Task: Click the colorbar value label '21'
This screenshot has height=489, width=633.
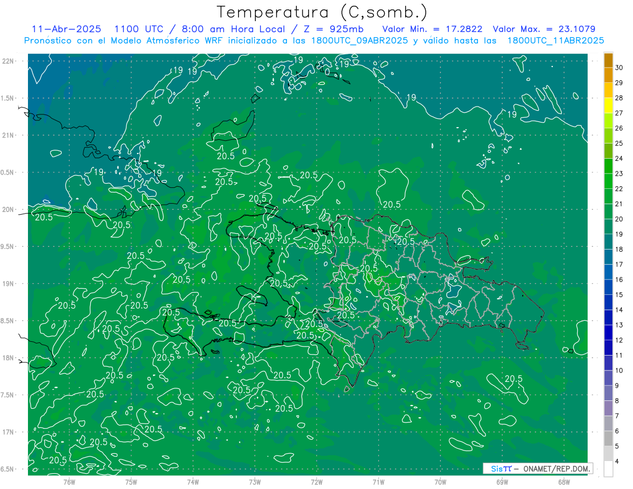Action: [x=619, y=204]
